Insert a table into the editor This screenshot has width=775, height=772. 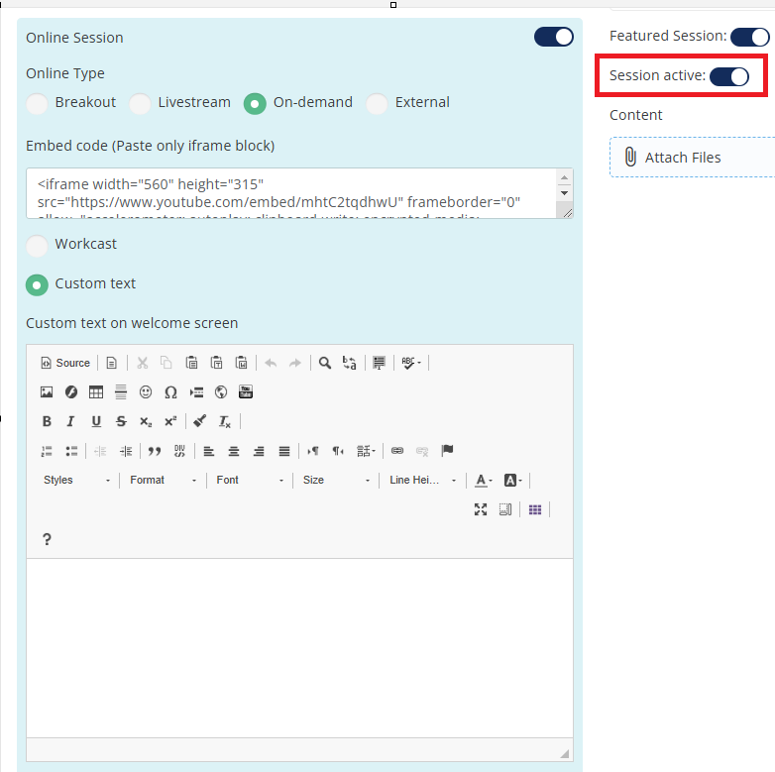tap(96, 392)
